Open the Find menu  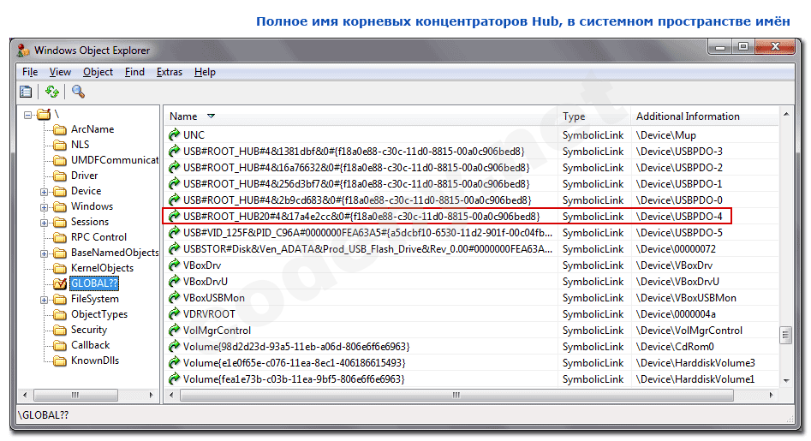pyautogui.click(x=134, y=72)
